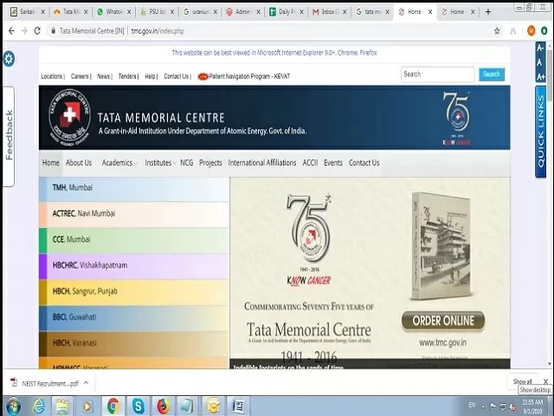The image size is (554, 416).
Task: Click the blue Search button
Action: [492, 75]
